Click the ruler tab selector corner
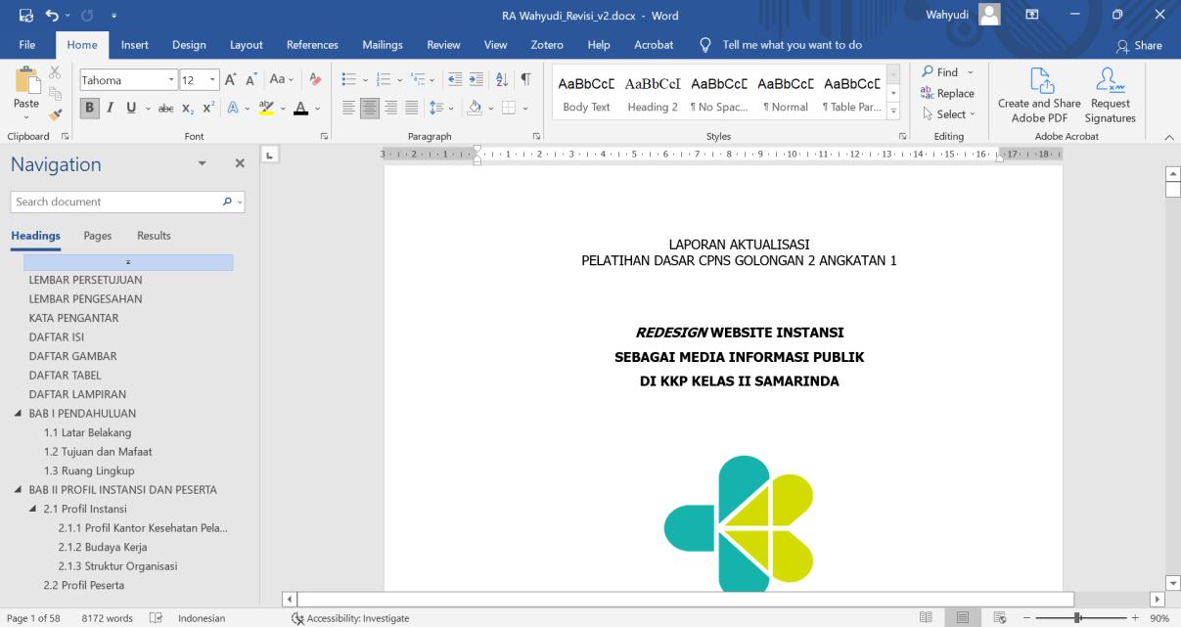 [271, 155]
